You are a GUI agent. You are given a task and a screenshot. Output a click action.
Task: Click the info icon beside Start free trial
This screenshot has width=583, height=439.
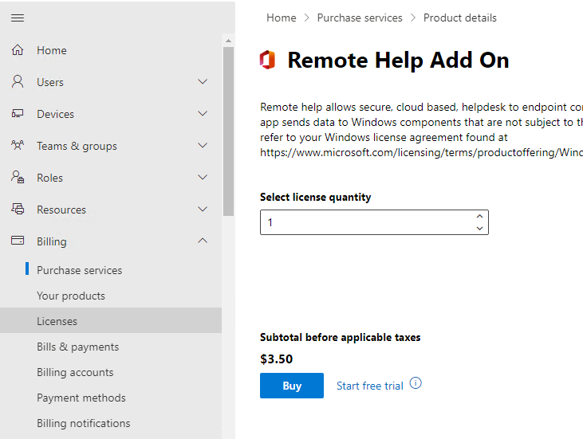[x=416, y=383]
